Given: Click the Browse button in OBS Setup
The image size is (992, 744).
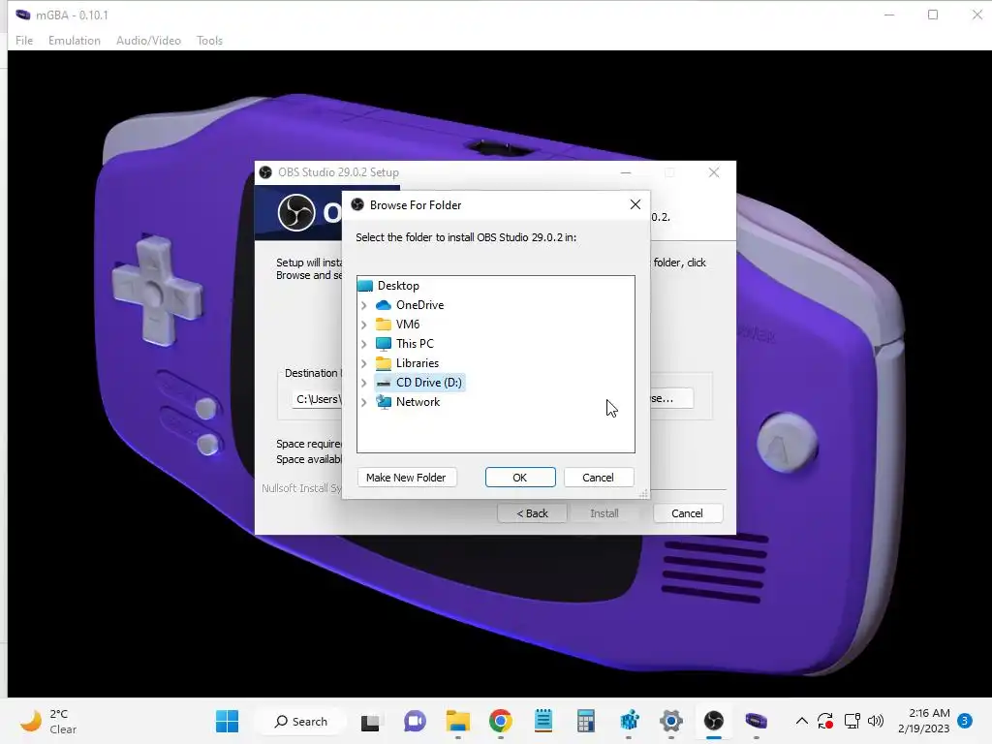Looking at the screenshot, I should [670, 398].
